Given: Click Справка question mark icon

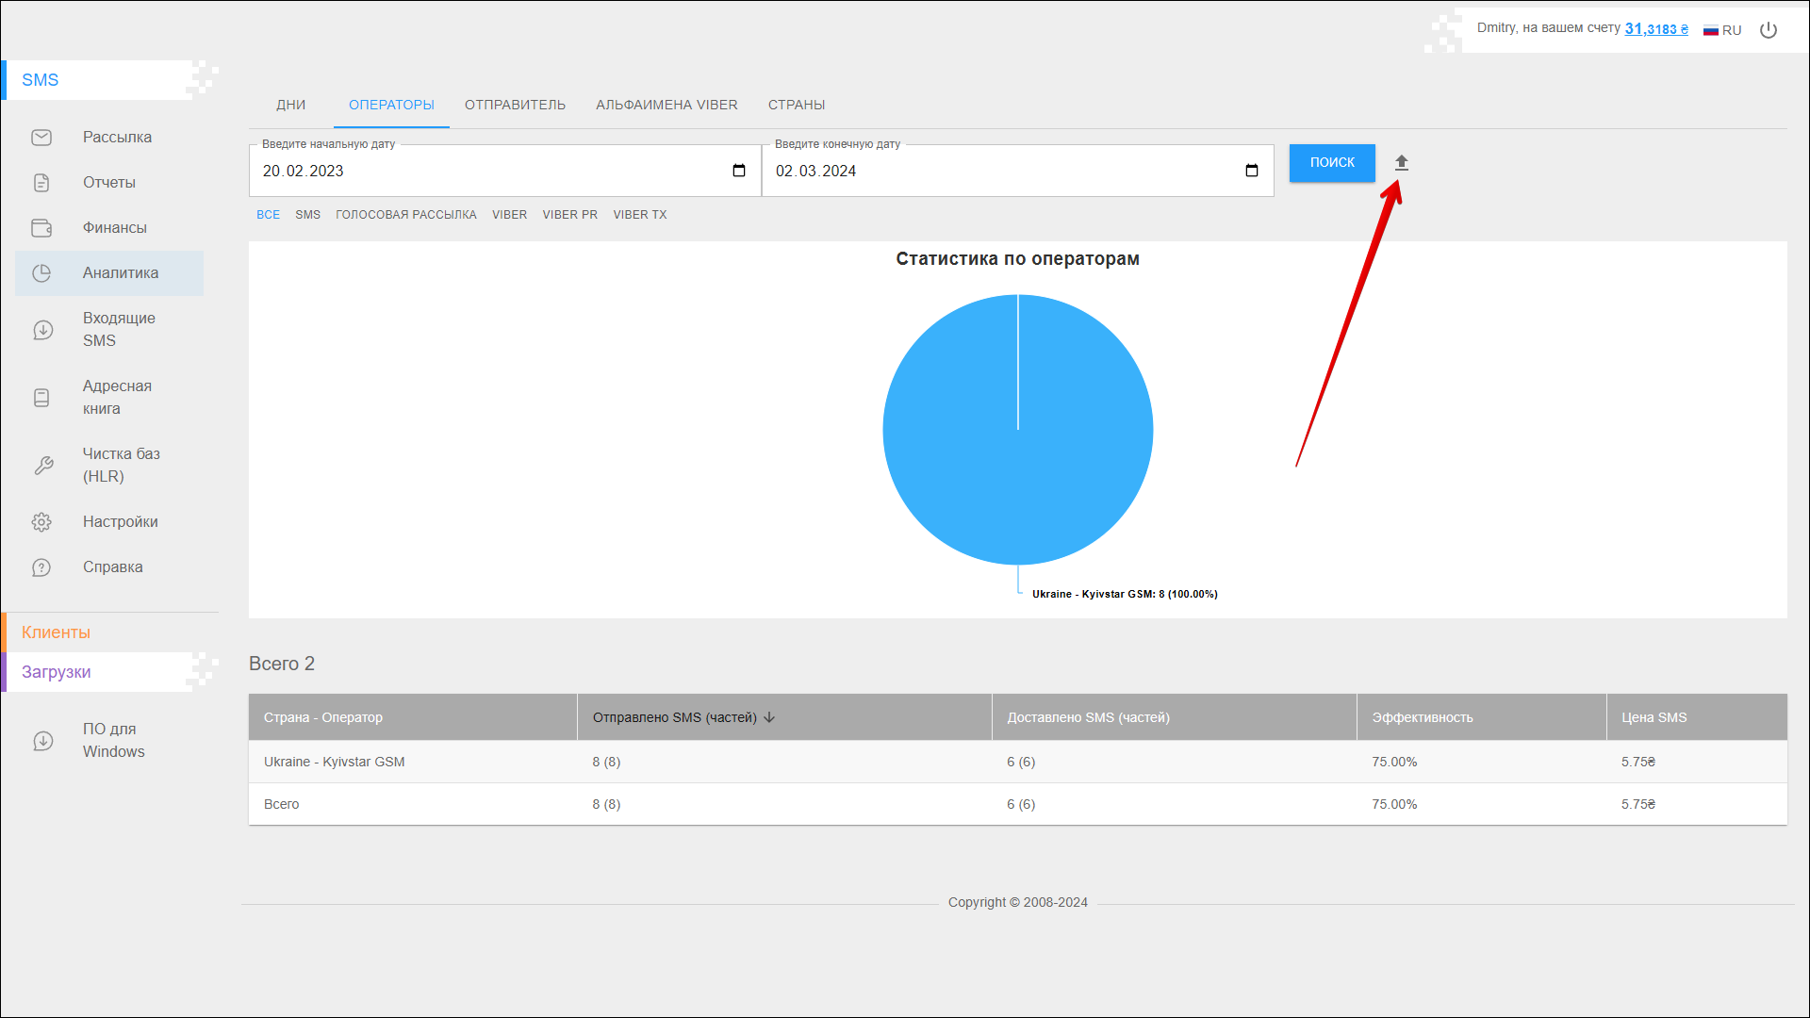Looking at the screenshot, I should click(41, 567).
